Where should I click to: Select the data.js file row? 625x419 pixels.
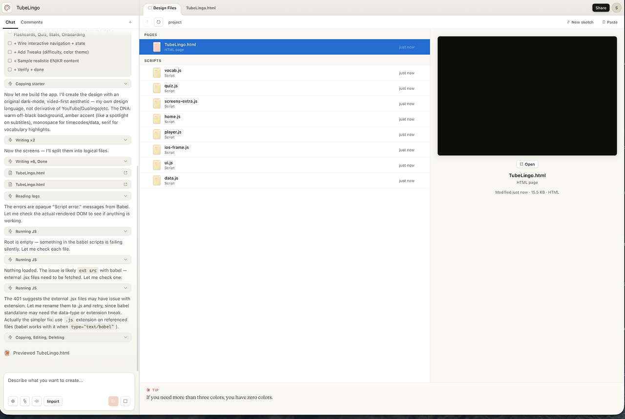285,180
